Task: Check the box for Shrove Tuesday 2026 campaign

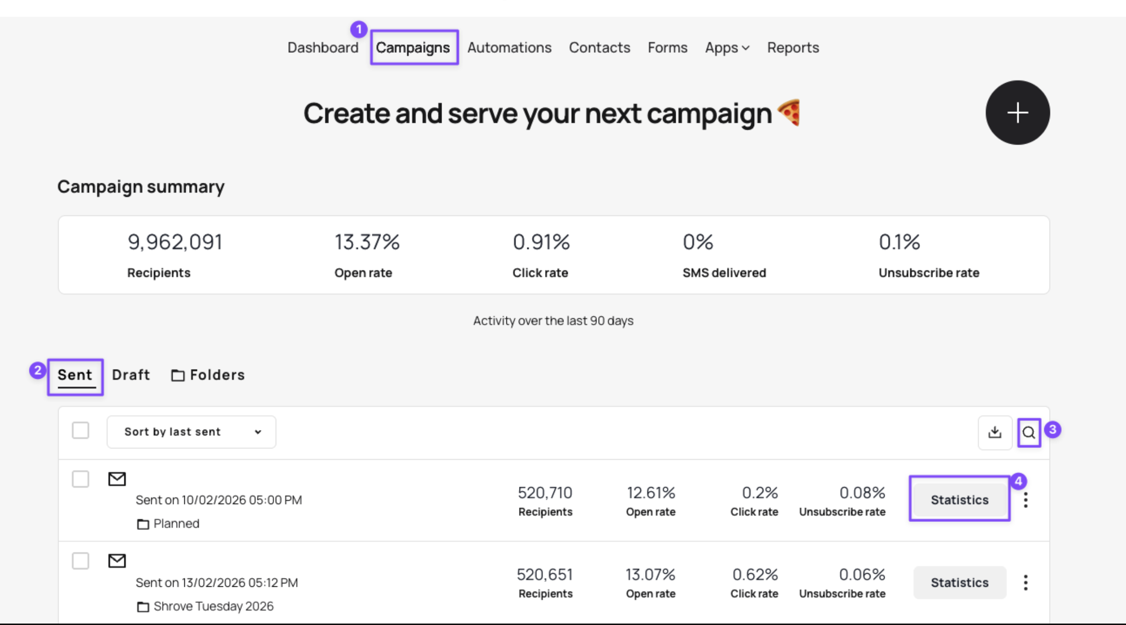Action: (x=80, y=561)
